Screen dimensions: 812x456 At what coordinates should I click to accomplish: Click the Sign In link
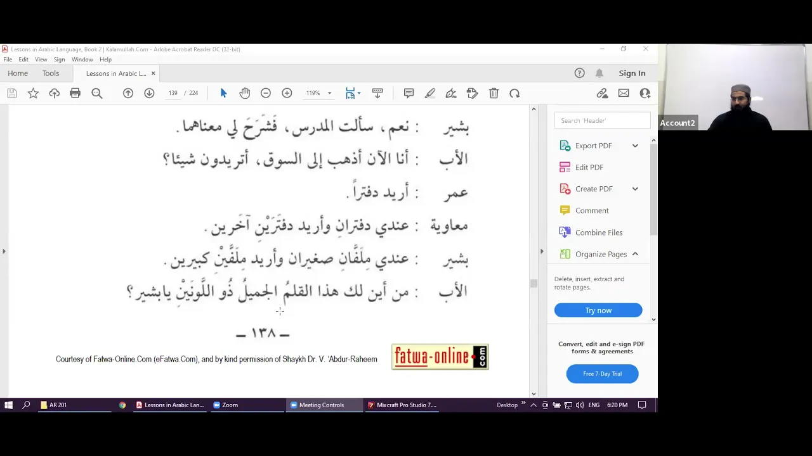[x=632, y=73]
